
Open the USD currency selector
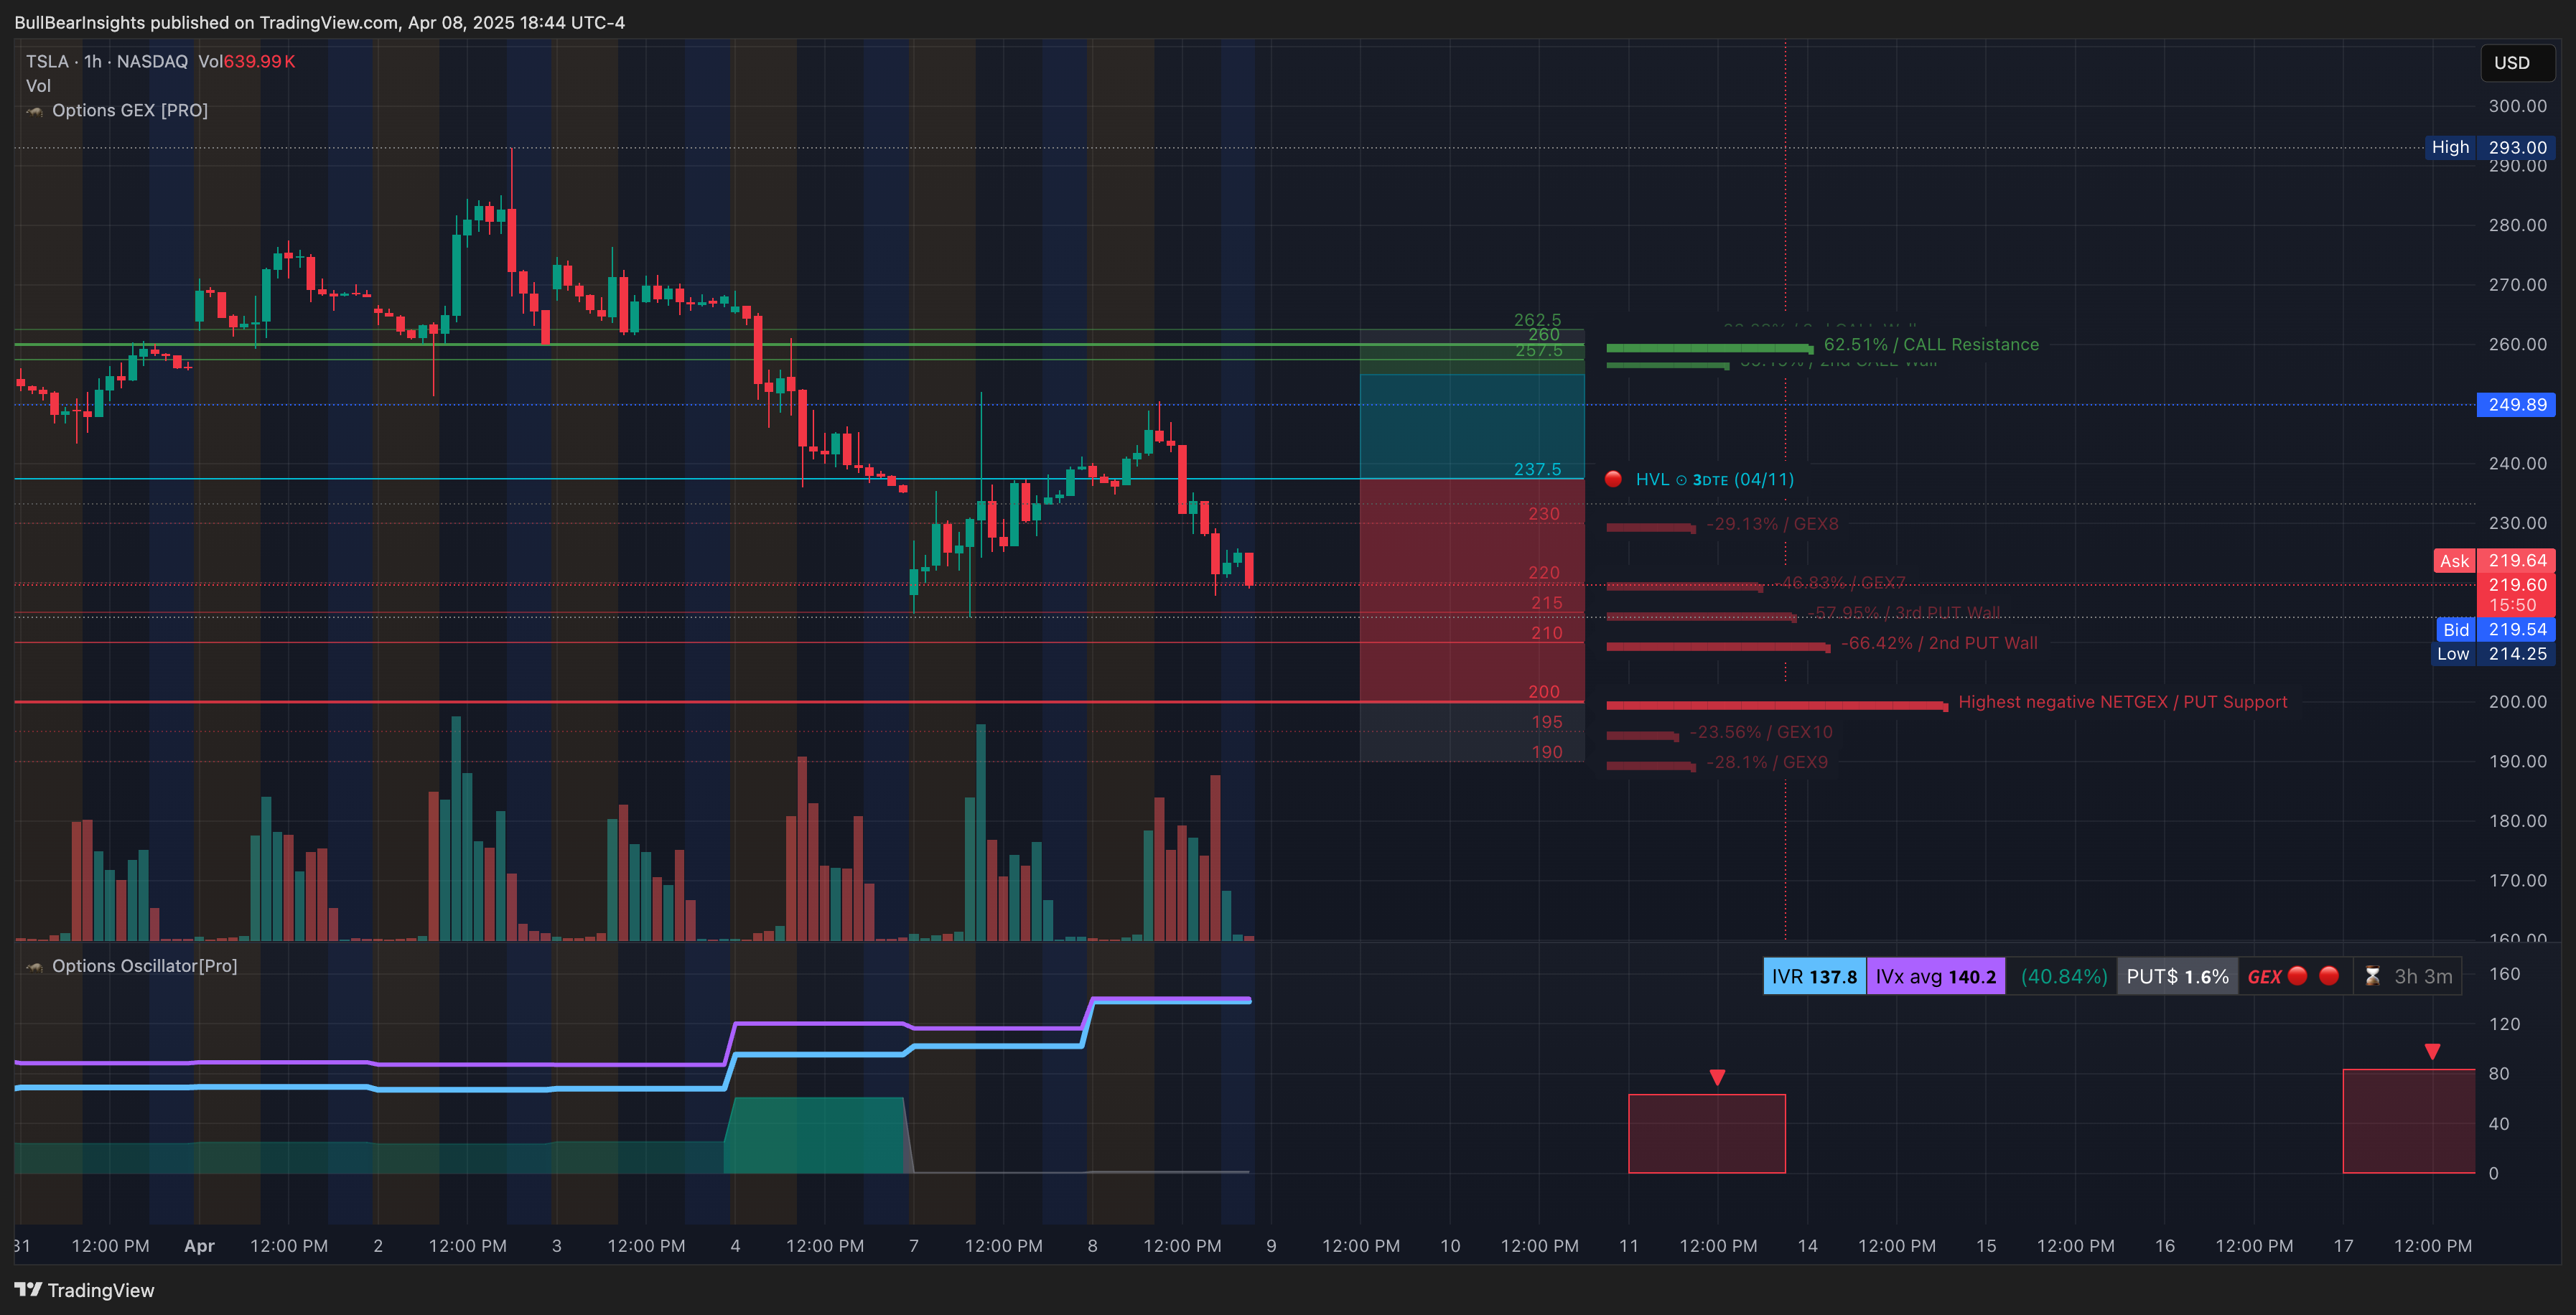[2516, 63]
